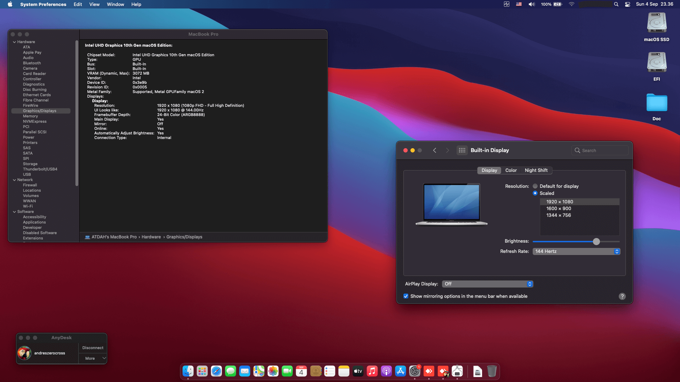
Task: Select Wi-Fi under Network
Action: [x=28, y=206]
